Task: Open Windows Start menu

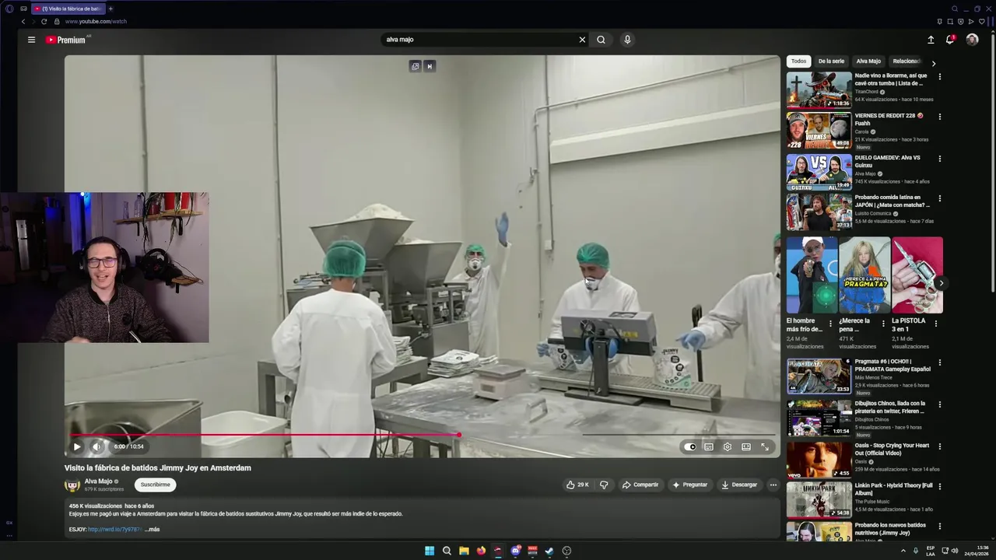Action: 430,551
